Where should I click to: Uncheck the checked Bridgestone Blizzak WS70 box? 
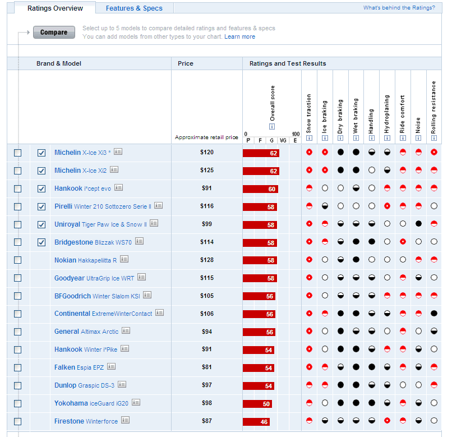click(41, 242)
